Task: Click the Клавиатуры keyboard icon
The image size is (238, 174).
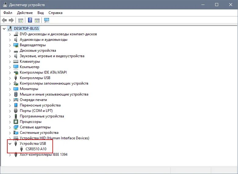Action: 16,61
